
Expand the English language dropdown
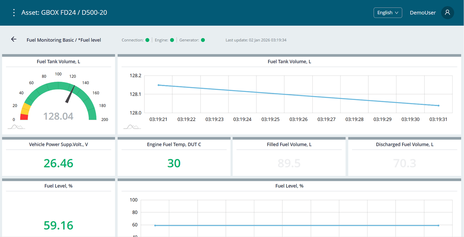388,13
